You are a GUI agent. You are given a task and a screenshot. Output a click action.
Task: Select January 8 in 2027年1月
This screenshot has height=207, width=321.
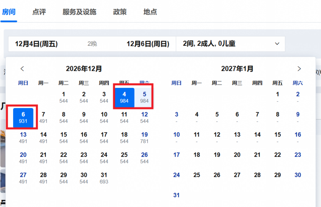[x=277, y=117]
